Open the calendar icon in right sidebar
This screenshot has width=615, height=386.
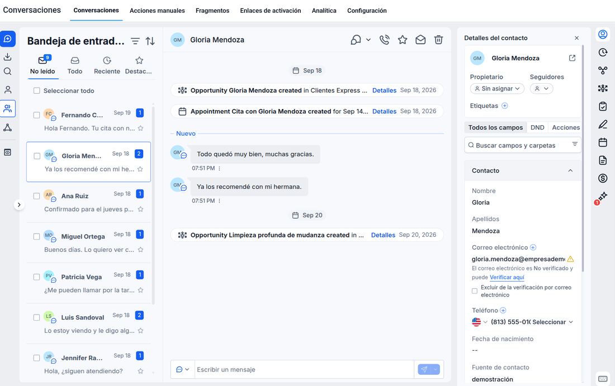(603, 142)
